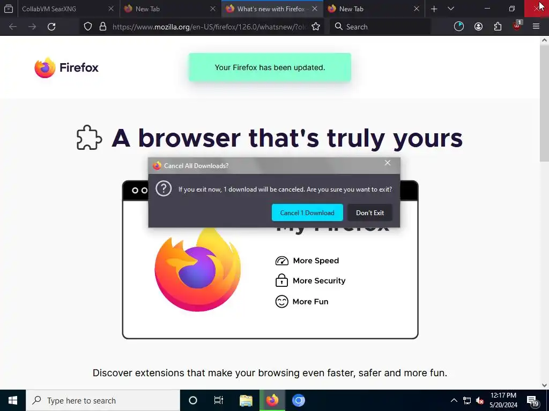Open extensions puzzle icon in toolbar
549x411 pixels.
pos(498,27)
